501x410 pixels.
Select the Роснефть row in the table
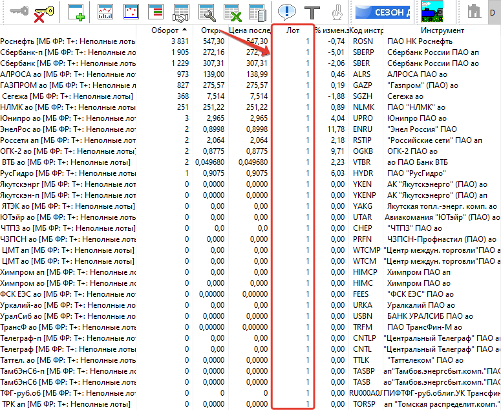68,41
